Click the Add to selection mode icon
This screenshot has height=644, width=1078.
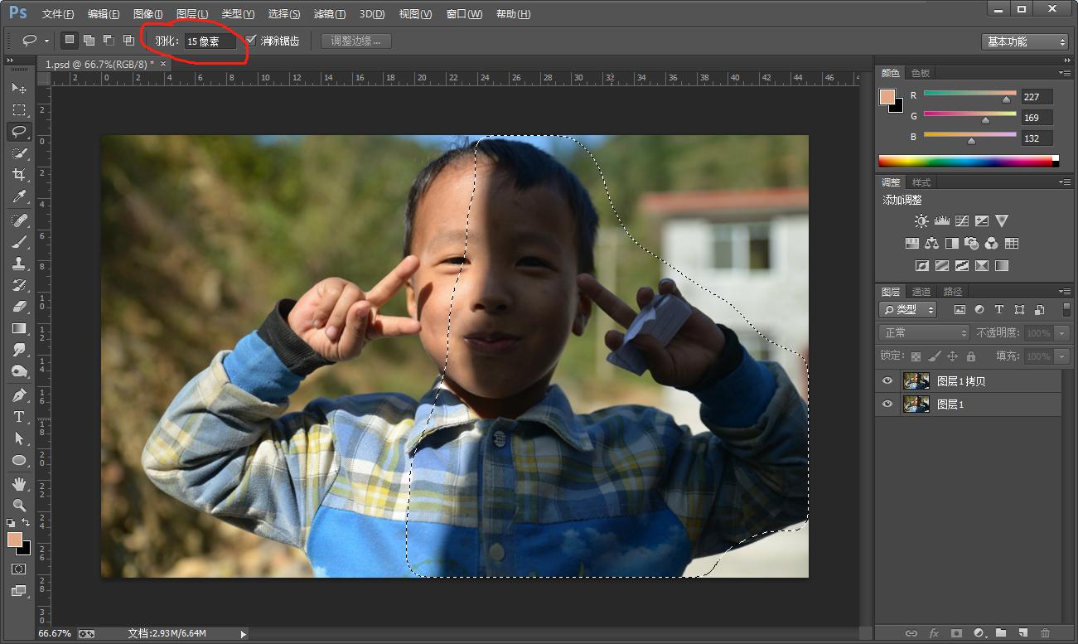point(89,40)
